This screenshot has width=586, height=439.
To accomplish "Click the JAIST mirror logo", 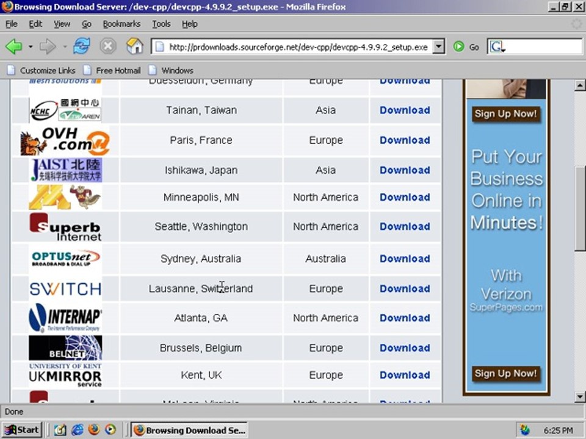I will (x=66, y=170).
